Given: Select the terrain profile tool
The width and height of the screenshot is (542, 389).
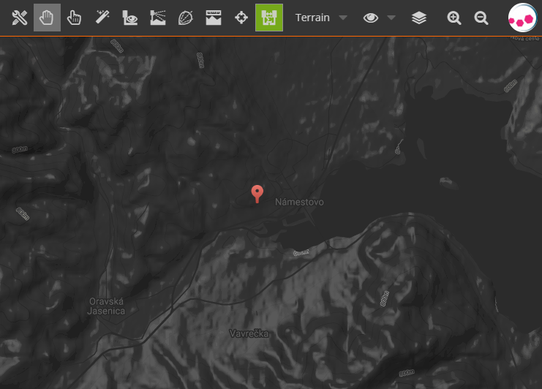Looking at the screenshot, I should click(x=157, y=18).
